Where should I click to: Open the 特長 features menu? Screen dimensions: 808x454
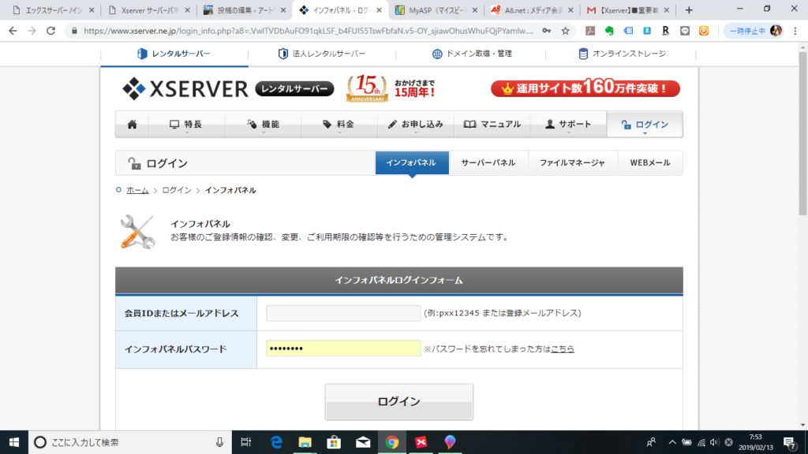[186, 124]
